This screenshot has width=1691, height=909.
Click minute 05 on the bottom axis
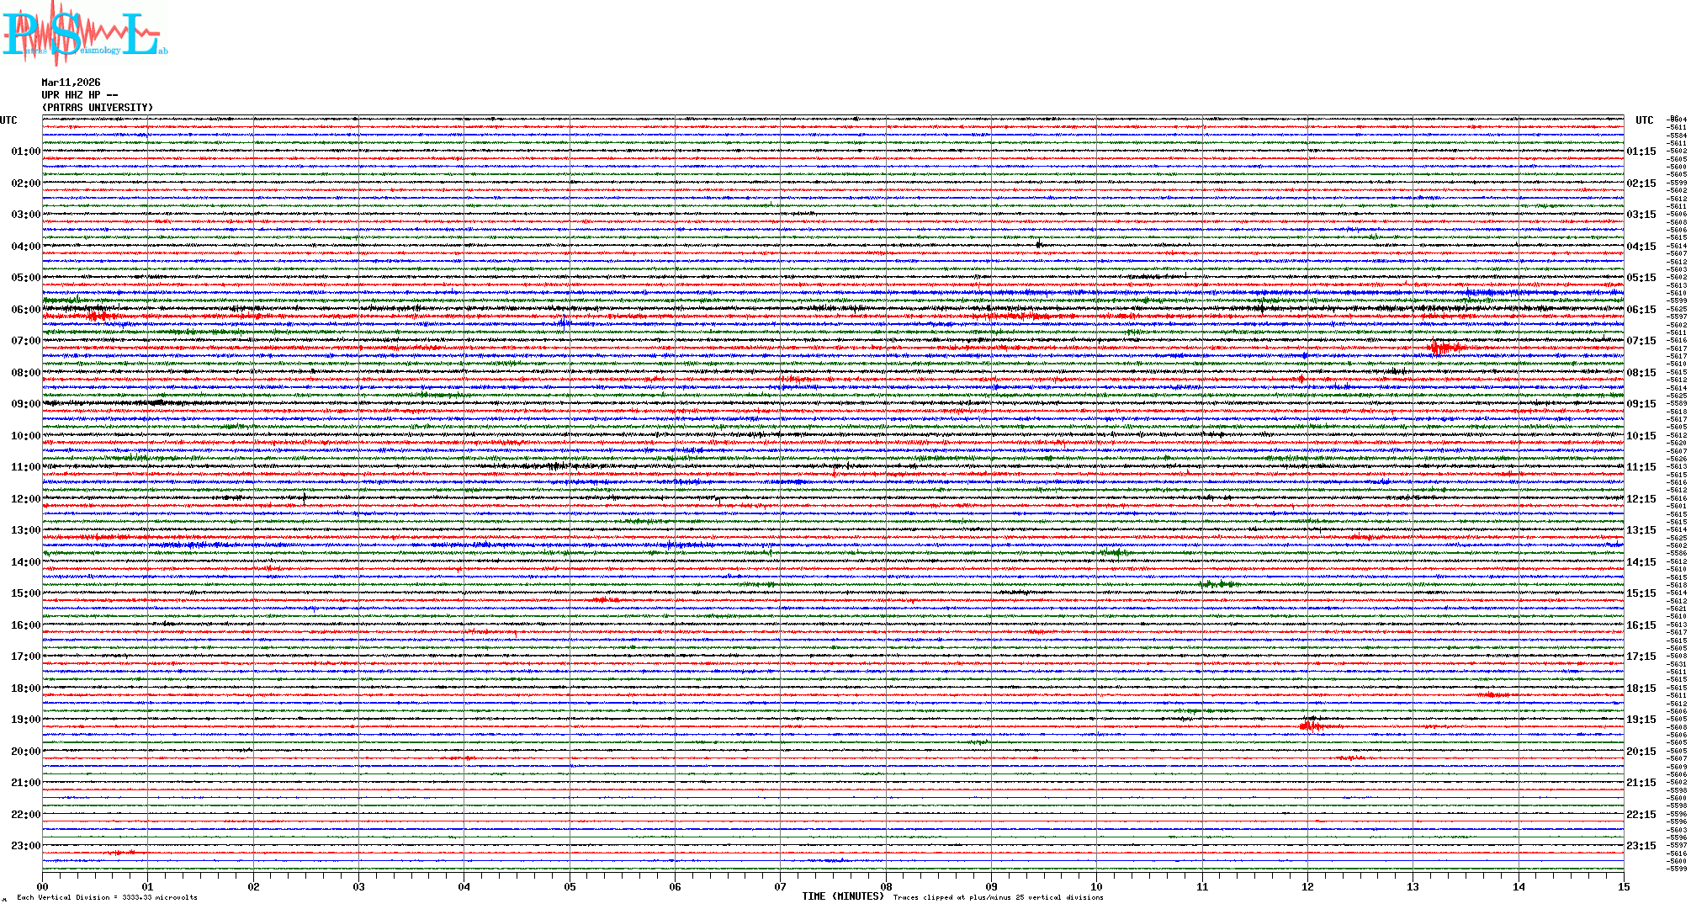coord(570,886)
